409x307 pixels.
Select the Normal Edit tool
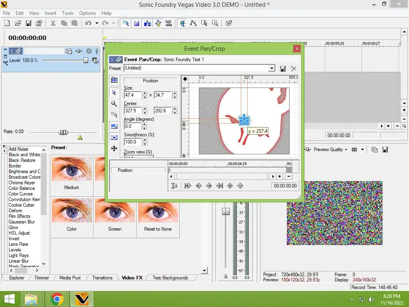183,23
